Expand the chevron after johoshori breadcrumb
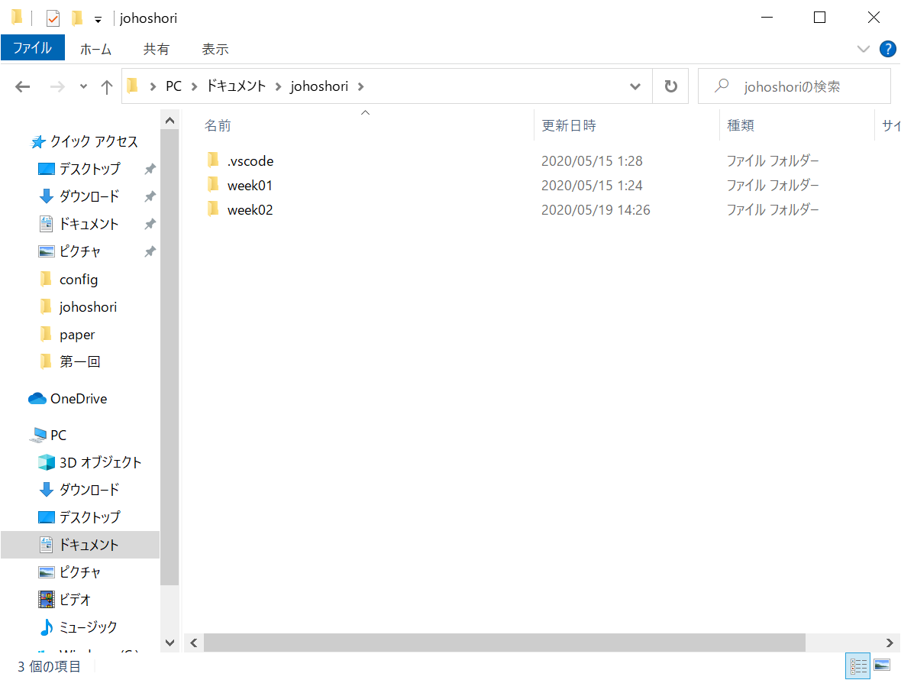 coord(361,87)
